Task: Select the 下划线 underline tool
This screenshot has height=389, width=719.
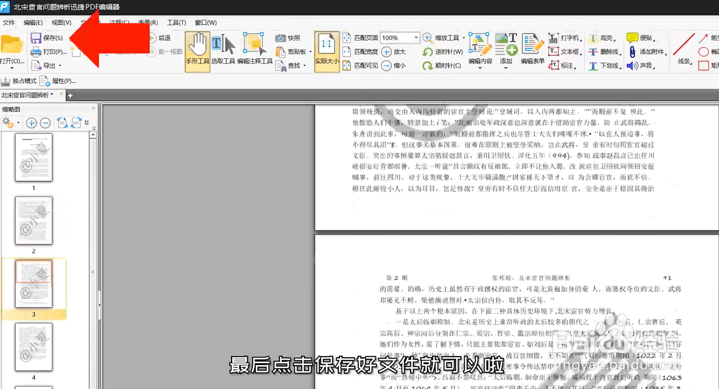Action: click(604, 65)
